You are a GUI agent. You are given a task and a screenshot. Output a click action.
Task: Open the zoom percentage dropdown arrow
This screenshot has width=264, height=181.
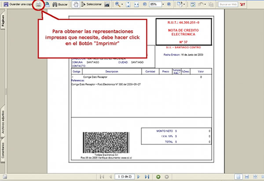coord(163,4)
